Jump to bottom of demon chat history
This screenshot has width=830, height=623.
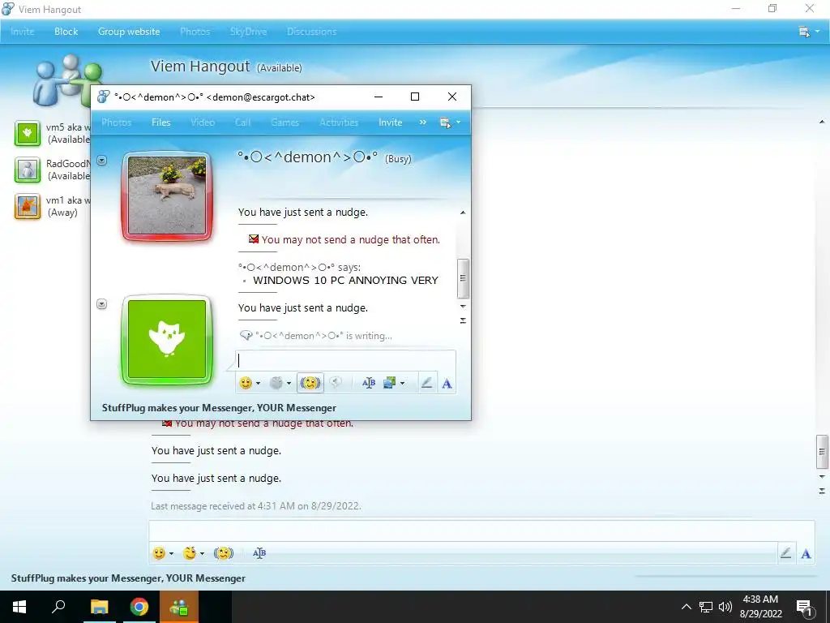pos(463,320)
